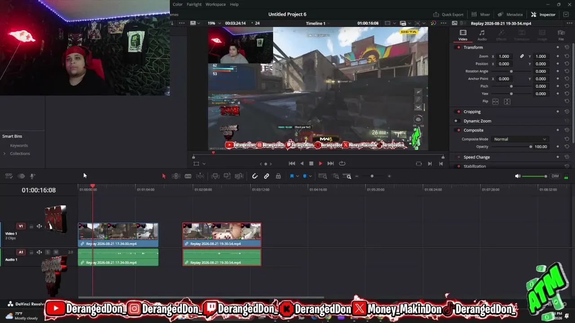Click the Quick Export button

448,14
